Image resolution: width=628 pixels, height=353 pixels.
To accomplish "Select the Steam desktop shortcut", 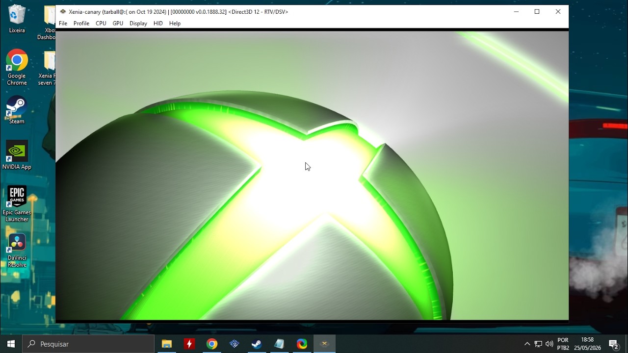I will pos(17,110).
